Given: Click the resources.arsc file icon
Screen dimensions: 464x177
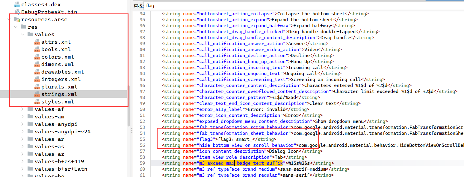Looking at the screenshot, I should [17, 19].
